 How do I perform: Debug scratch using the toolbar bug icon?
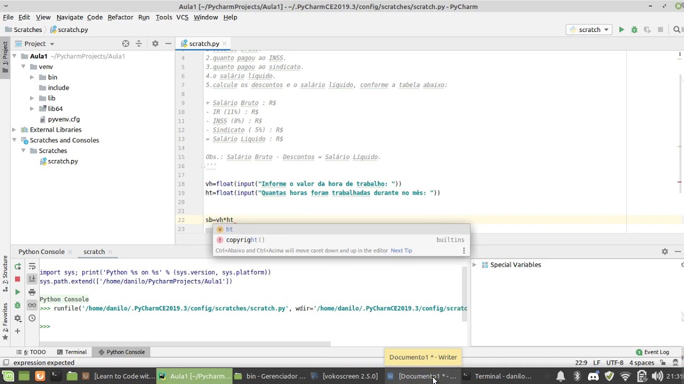634,30
